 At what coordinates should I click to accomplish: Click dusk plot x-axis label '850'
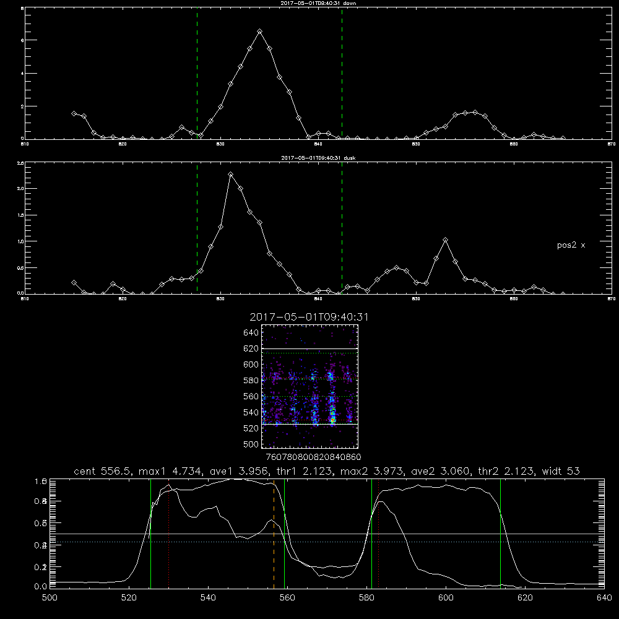pos(416,299)
